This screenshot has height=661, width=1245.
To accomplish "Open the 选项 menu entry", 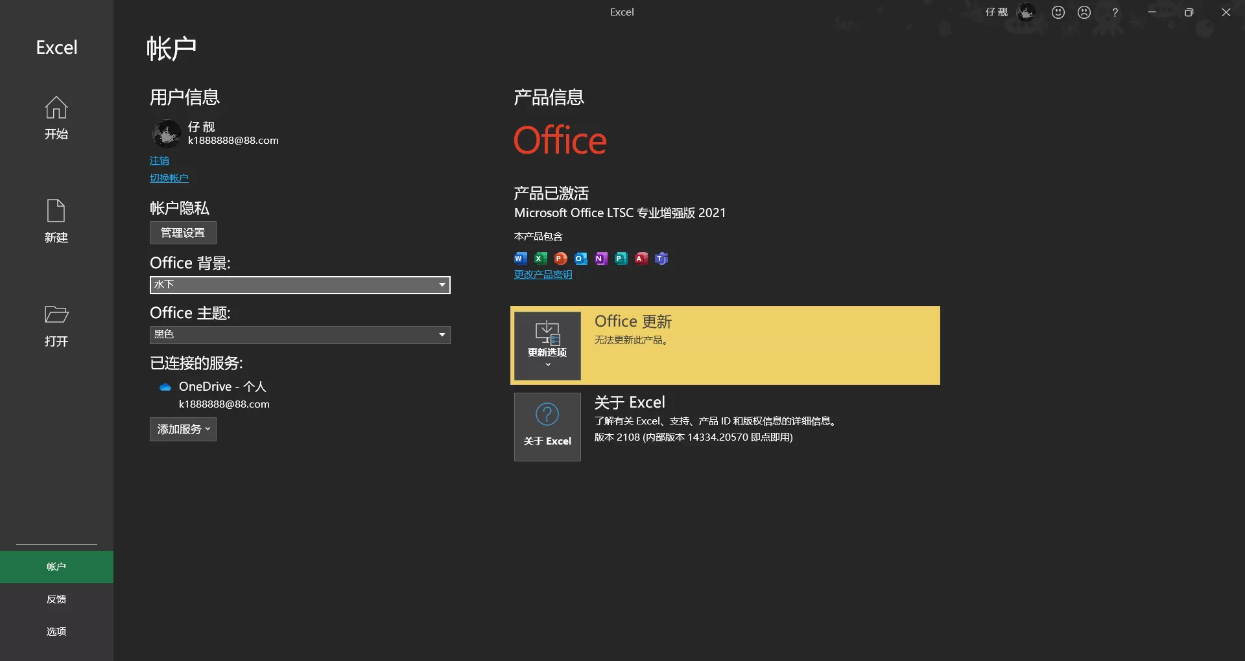I will (56, 631).
